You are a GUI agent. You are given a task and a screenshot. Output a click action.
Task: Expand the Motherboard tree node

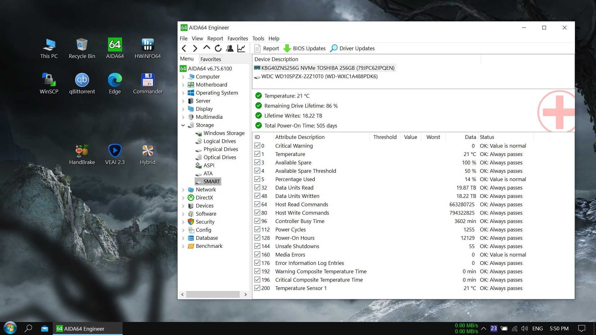click(183, 85)
